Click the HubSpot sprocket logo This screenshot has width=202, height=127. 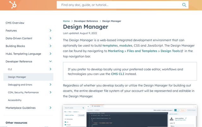pos(13,5)
